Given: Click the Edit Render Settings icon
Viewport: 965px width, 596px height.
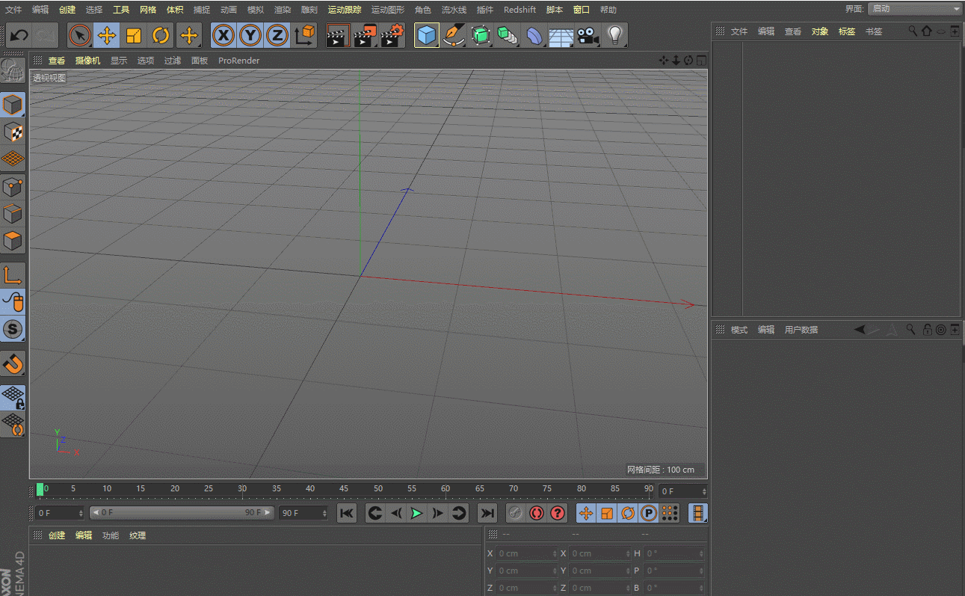Looking at the screenshot, I should click(x=392, y=35).
